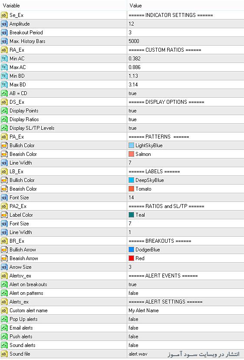Click the Red Bearish Arrow color swatch
This screenshot has height=360, width=244.
coord(131,258)
